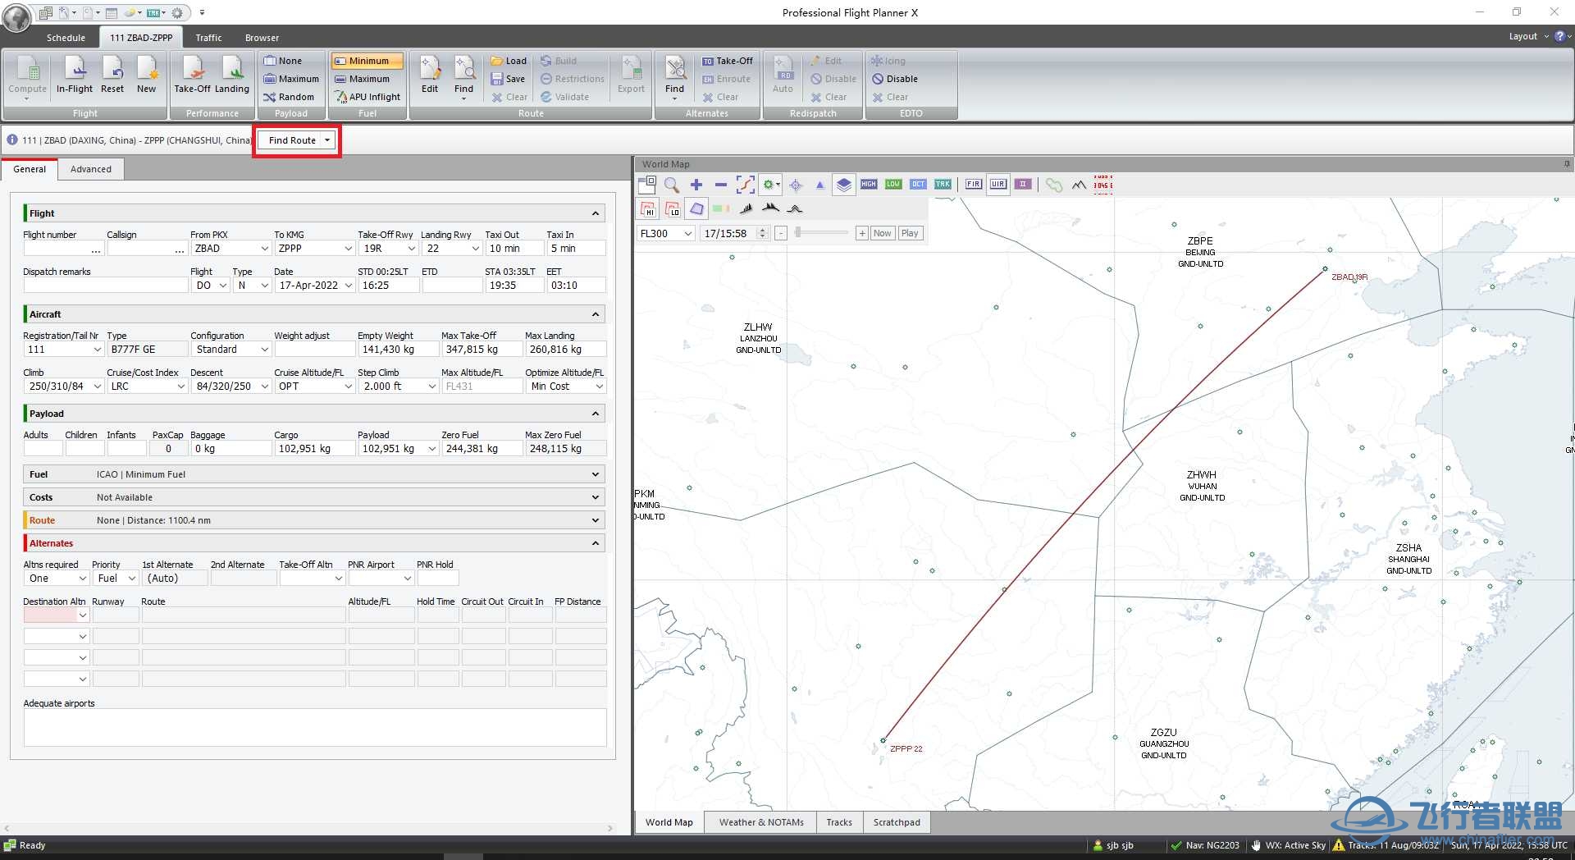Switch to the Schedule ribbon tab
Image resolution: width=1575 pixels, height=860 pixels.
pos(66,38)
